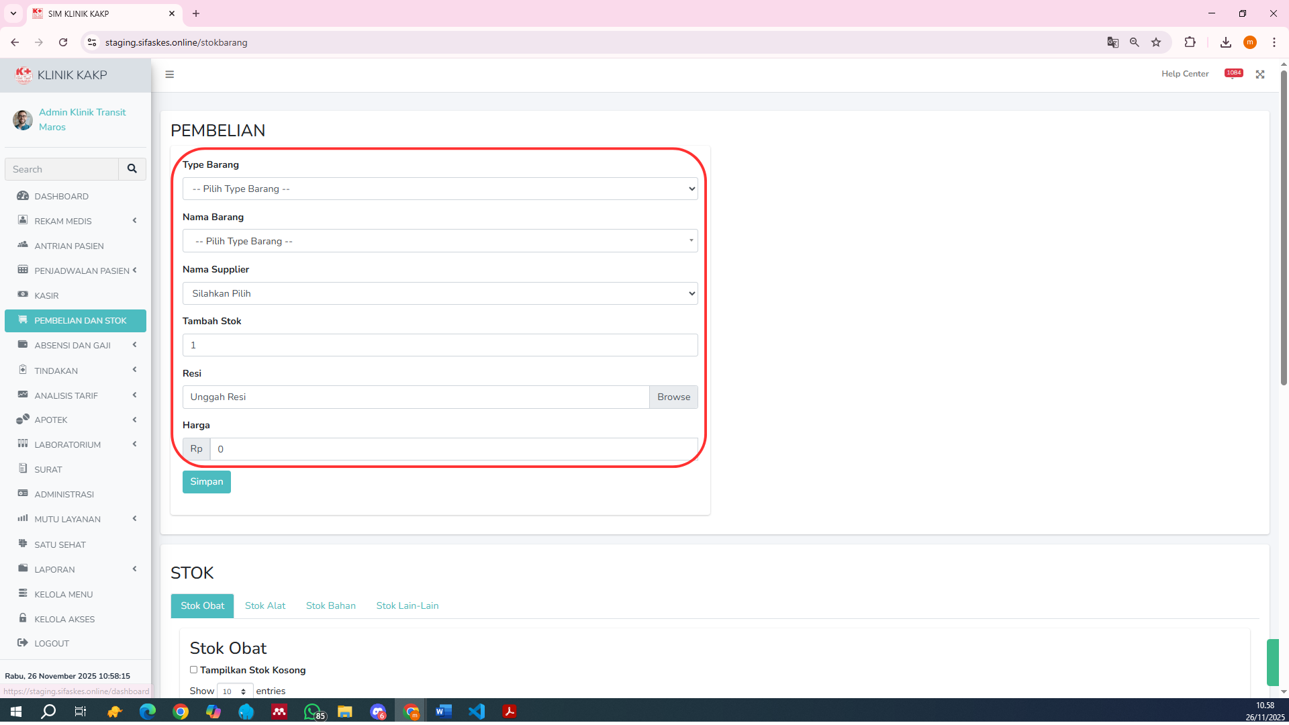Click the Logout icon in sidebar
Screen dimensions: 1289x725
(23, 642)
